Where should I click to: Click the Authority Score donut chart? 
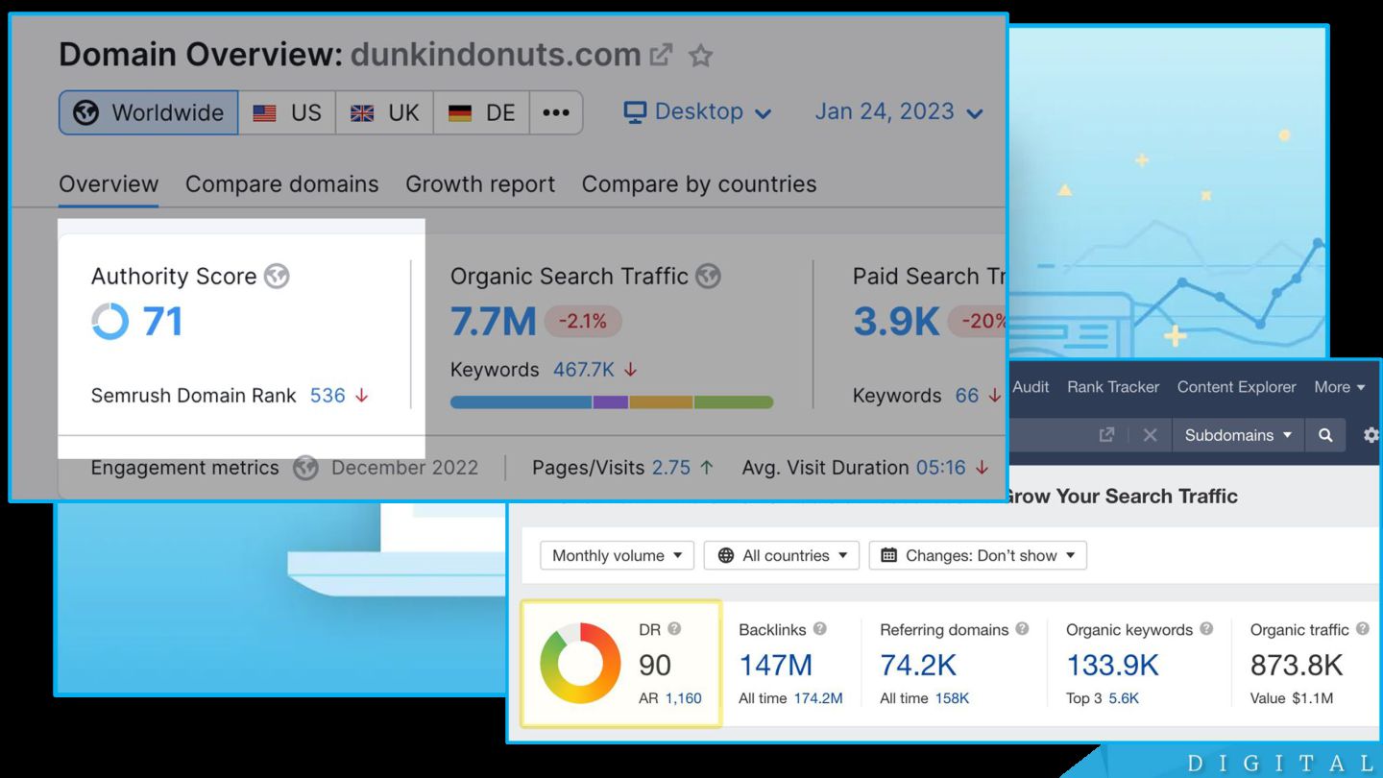(110, 322)
